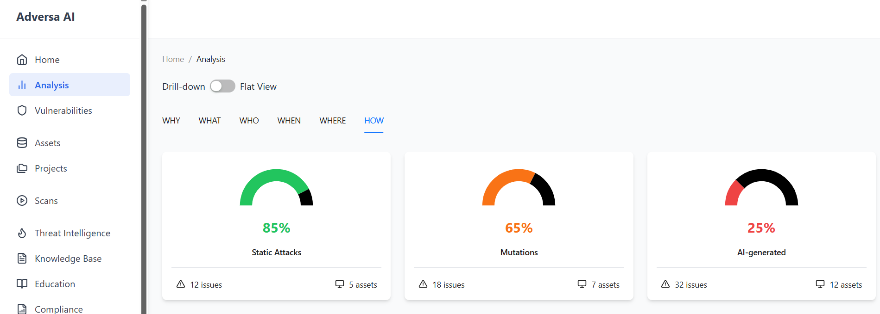Toggle Drill-down to Flat View switch
Image resolution: width=880 pixels, height=314 pixels.
(x=222, y=86)
